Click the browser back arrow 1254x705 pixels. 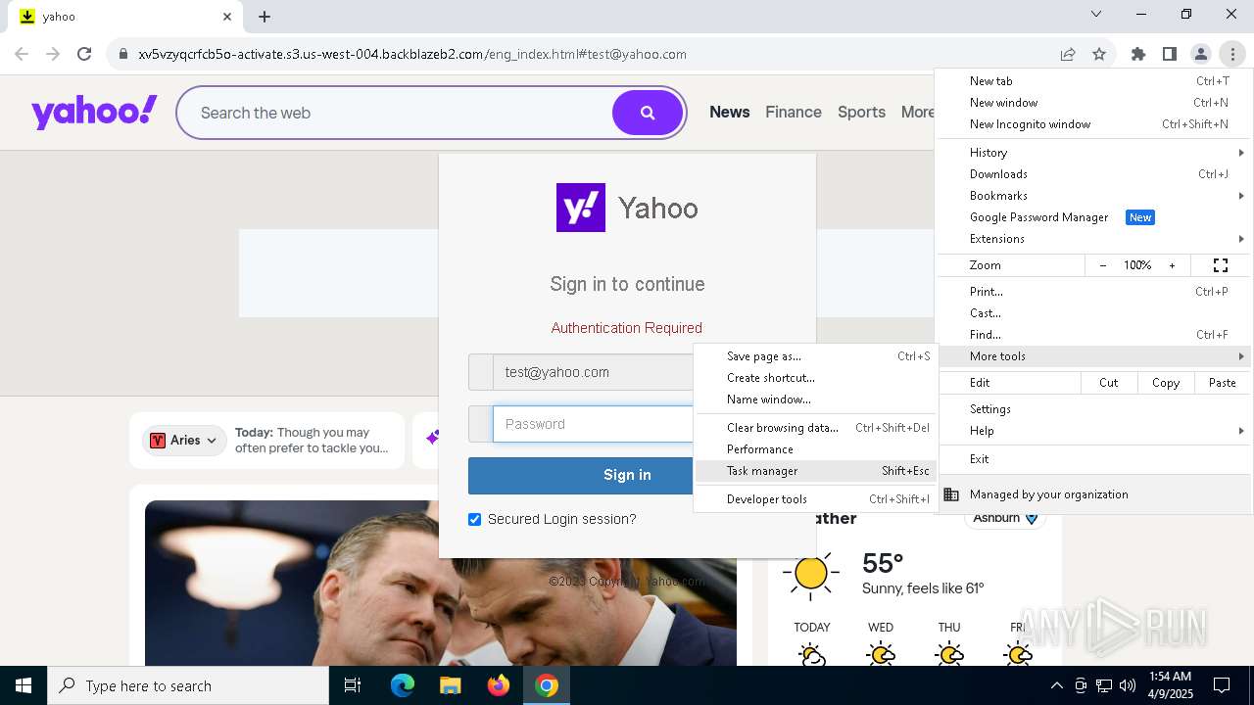click(x=22, y=54)
